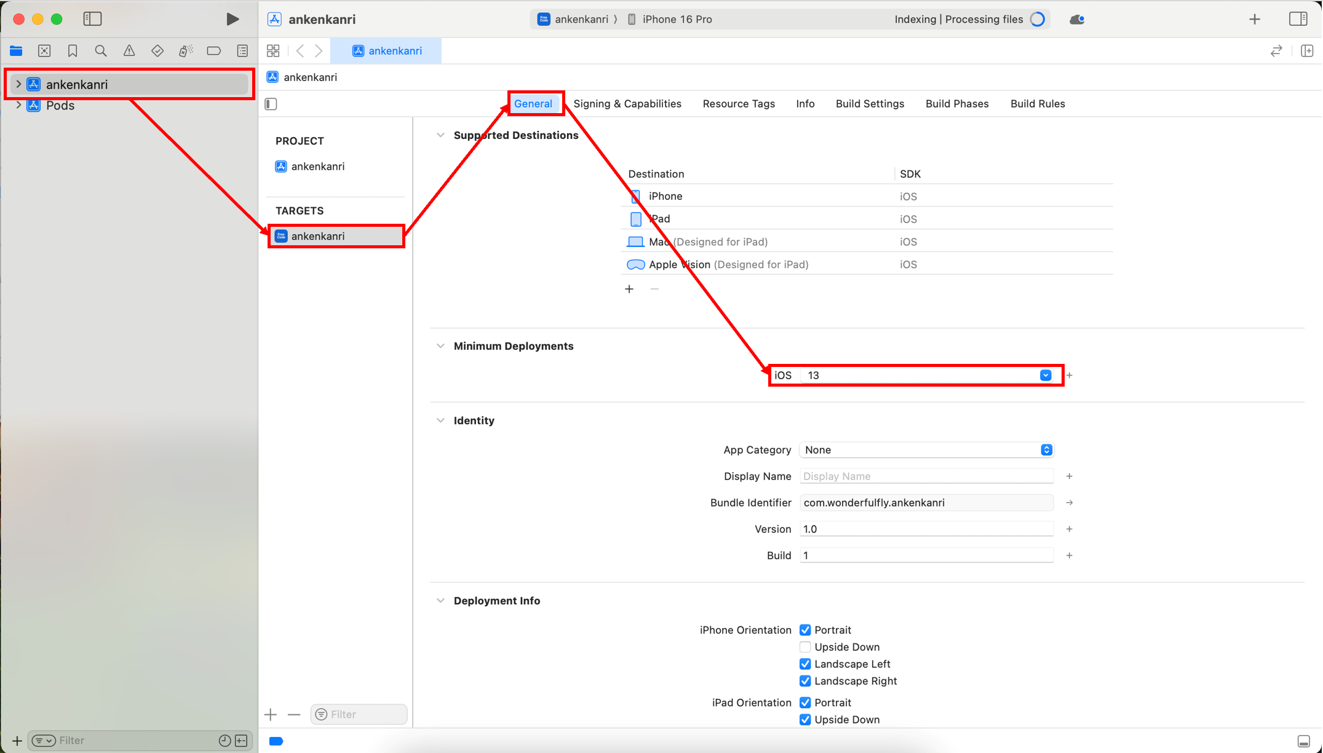Open the Debug navigator
The image size is (1323, 753).
point(186,51)
